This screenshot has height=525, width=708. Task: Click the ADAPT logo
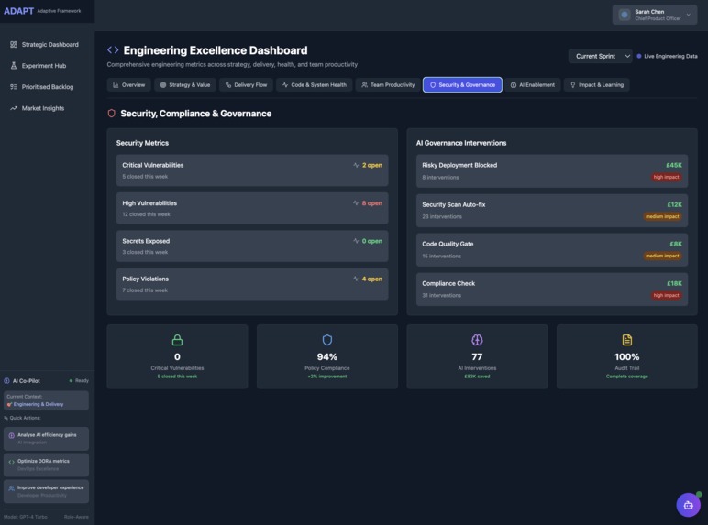click(19, 11)
